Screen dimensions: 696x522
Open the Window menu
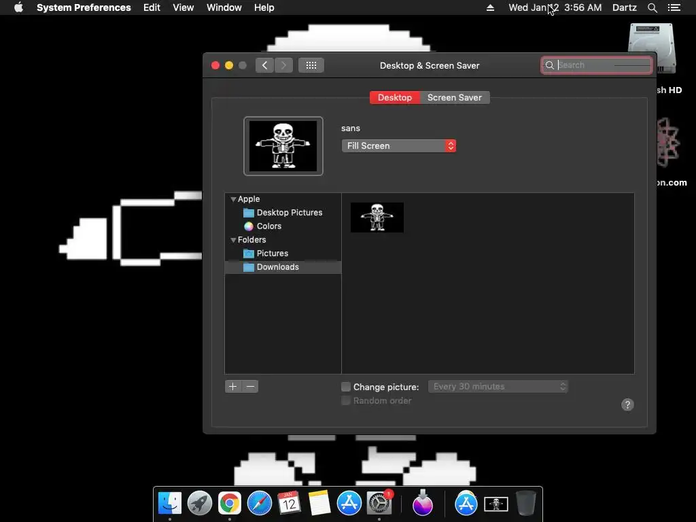224,7
